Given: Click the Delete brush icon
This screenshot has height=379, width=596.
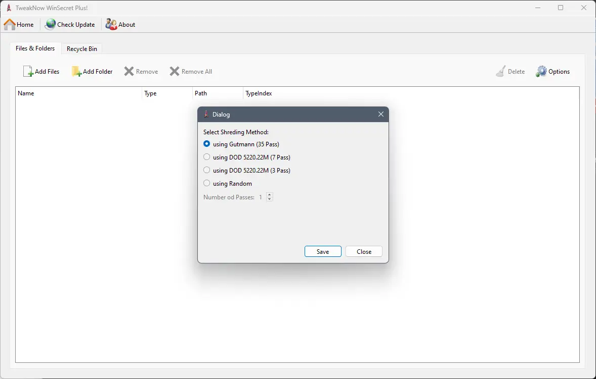Looking at the screenshot, I should coord(501,71).
